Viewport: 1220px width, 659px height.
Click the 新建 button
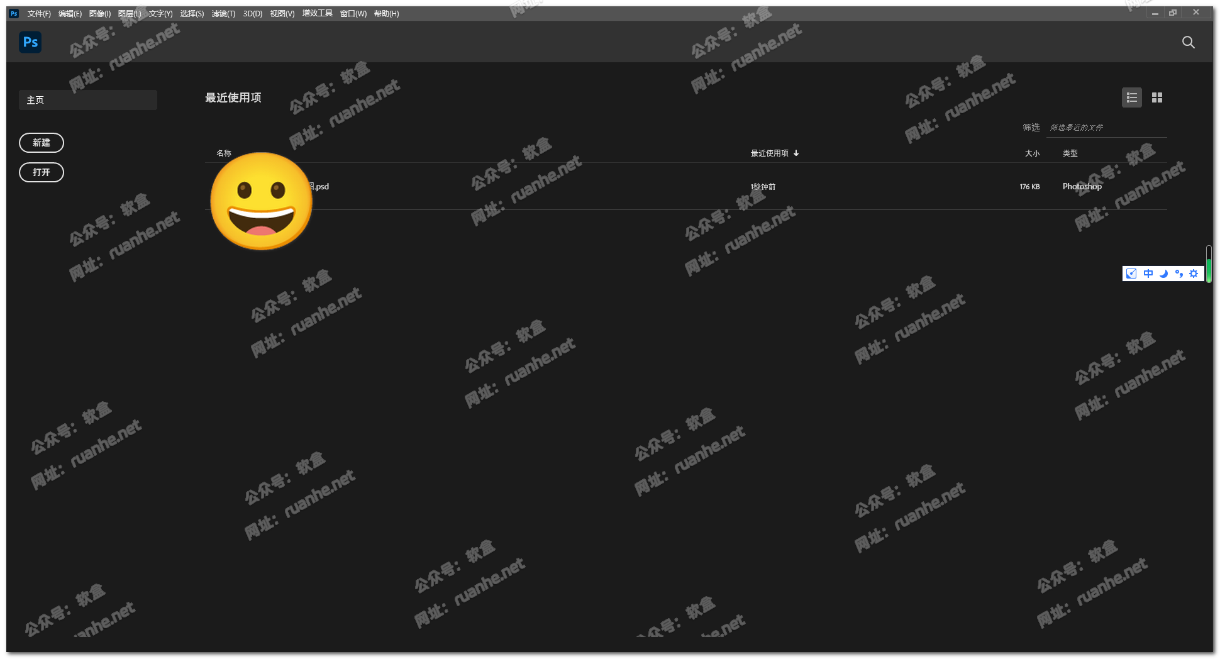[x=42, y=143]
